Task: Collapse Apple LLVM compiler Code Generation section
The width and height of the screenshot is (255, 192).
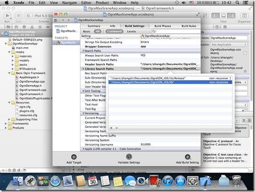Action: pos(83,149)
